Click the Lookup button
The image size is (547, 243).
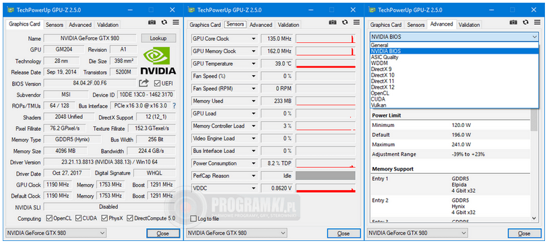pos(158,38)
